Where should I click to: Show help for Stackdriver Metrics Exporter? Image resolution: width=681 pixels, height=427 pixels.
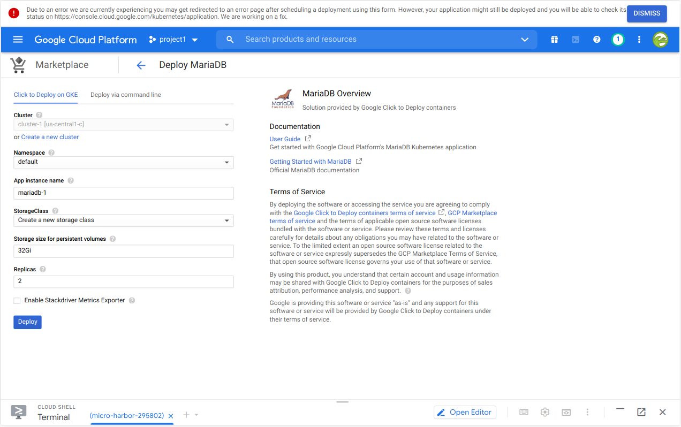tap(132, 301)
